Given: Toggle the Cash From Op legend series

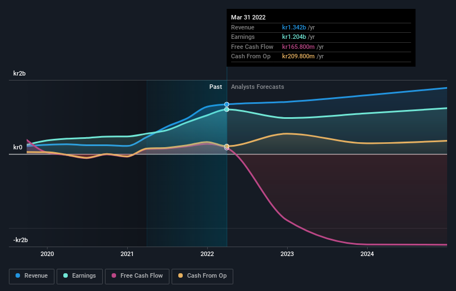Looking at the screenshot, I should [202, 276].
